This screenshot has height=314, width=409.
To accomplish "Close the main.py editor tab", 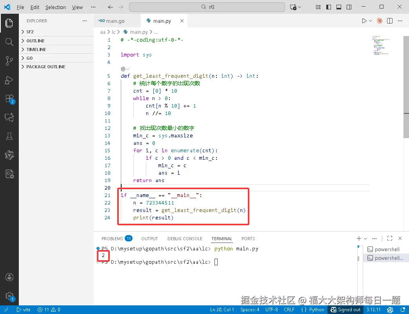I will [x=182, y=21].
